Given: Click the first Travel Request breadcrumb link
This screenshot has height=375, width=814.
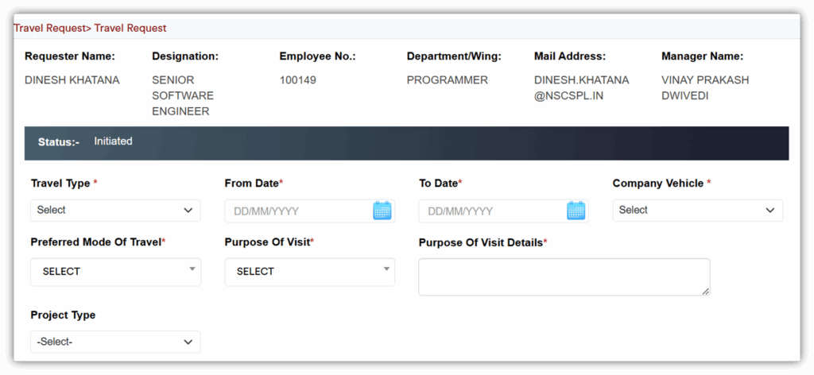Looking at the screenshot, I should click(x=48, y=28).
